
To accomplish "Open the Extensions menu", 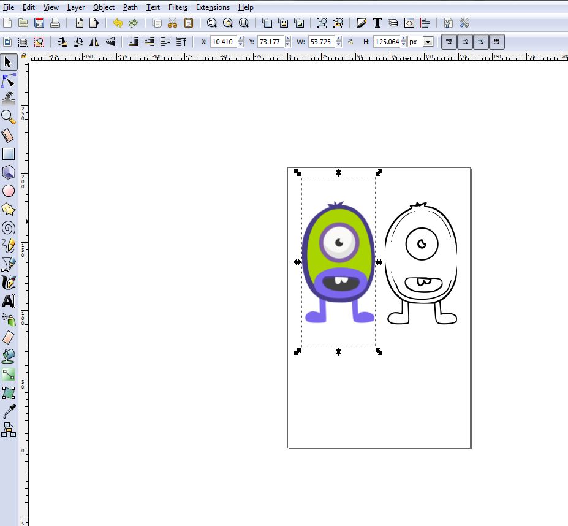I will (x=213, y=7).
